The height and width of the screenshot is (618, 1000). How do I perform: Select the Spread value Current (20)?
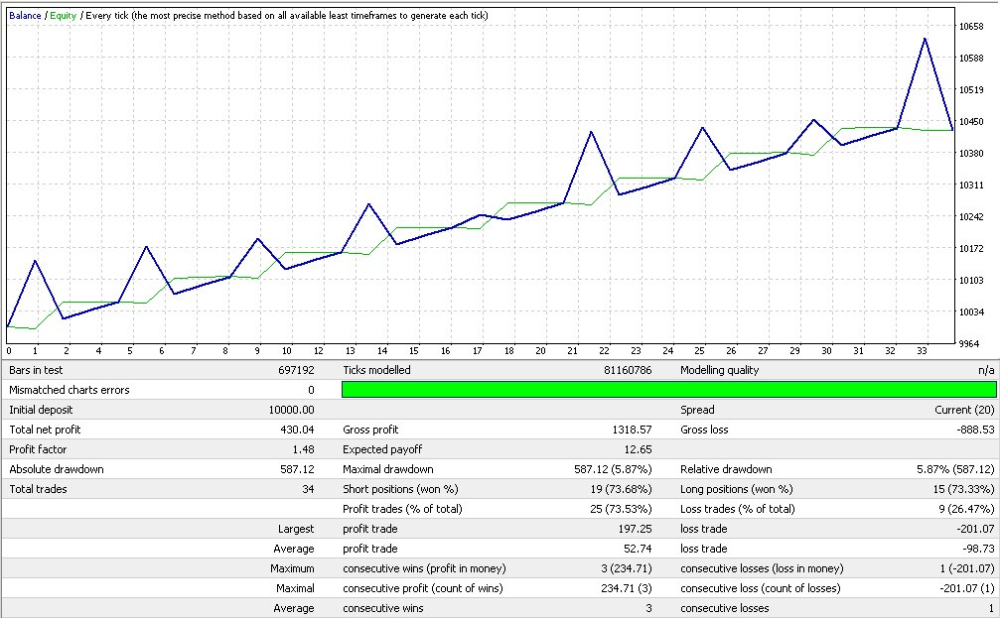coord(963,410)
